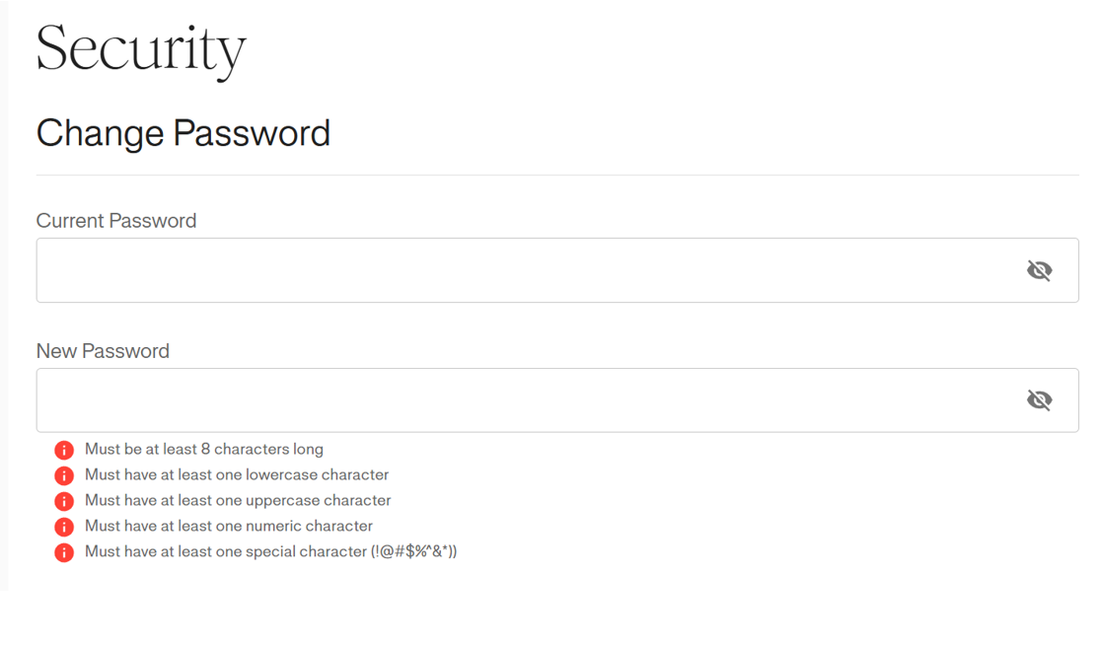Click the 'Must be at least 8 characters long' text
The width and height of the screenshot is (1099, 646).
point(203,449)
